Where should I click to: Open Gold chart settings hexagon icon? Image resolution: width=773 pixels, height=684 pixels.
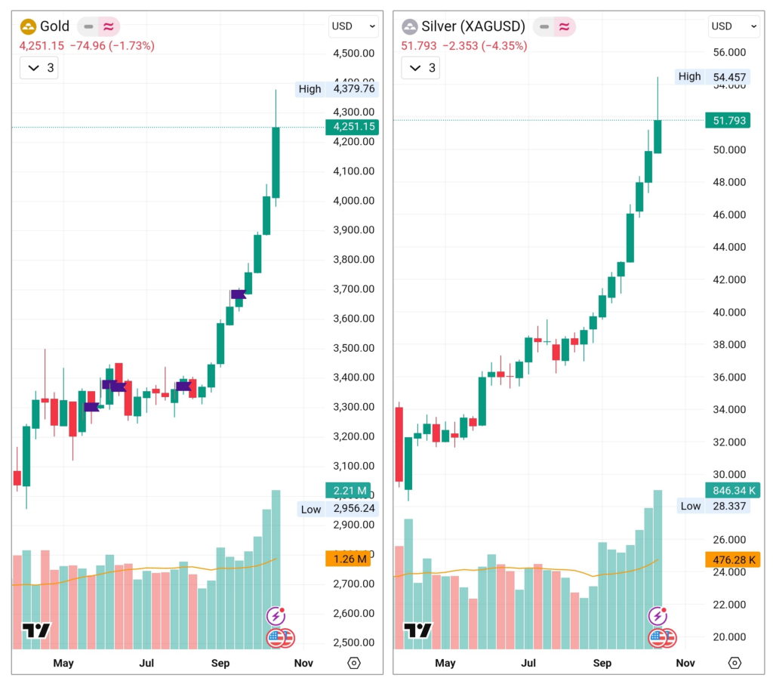tap(354, 663)
